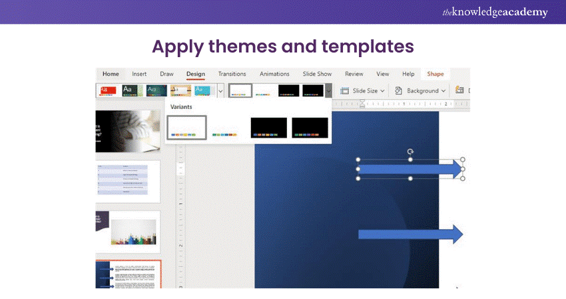Open the Slide Size dropdown
566x299 pixels.
(363, 90)
